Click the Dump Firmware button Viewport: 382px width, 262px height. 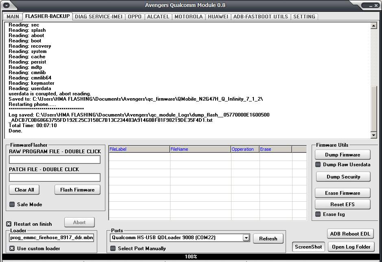point(342,155)
